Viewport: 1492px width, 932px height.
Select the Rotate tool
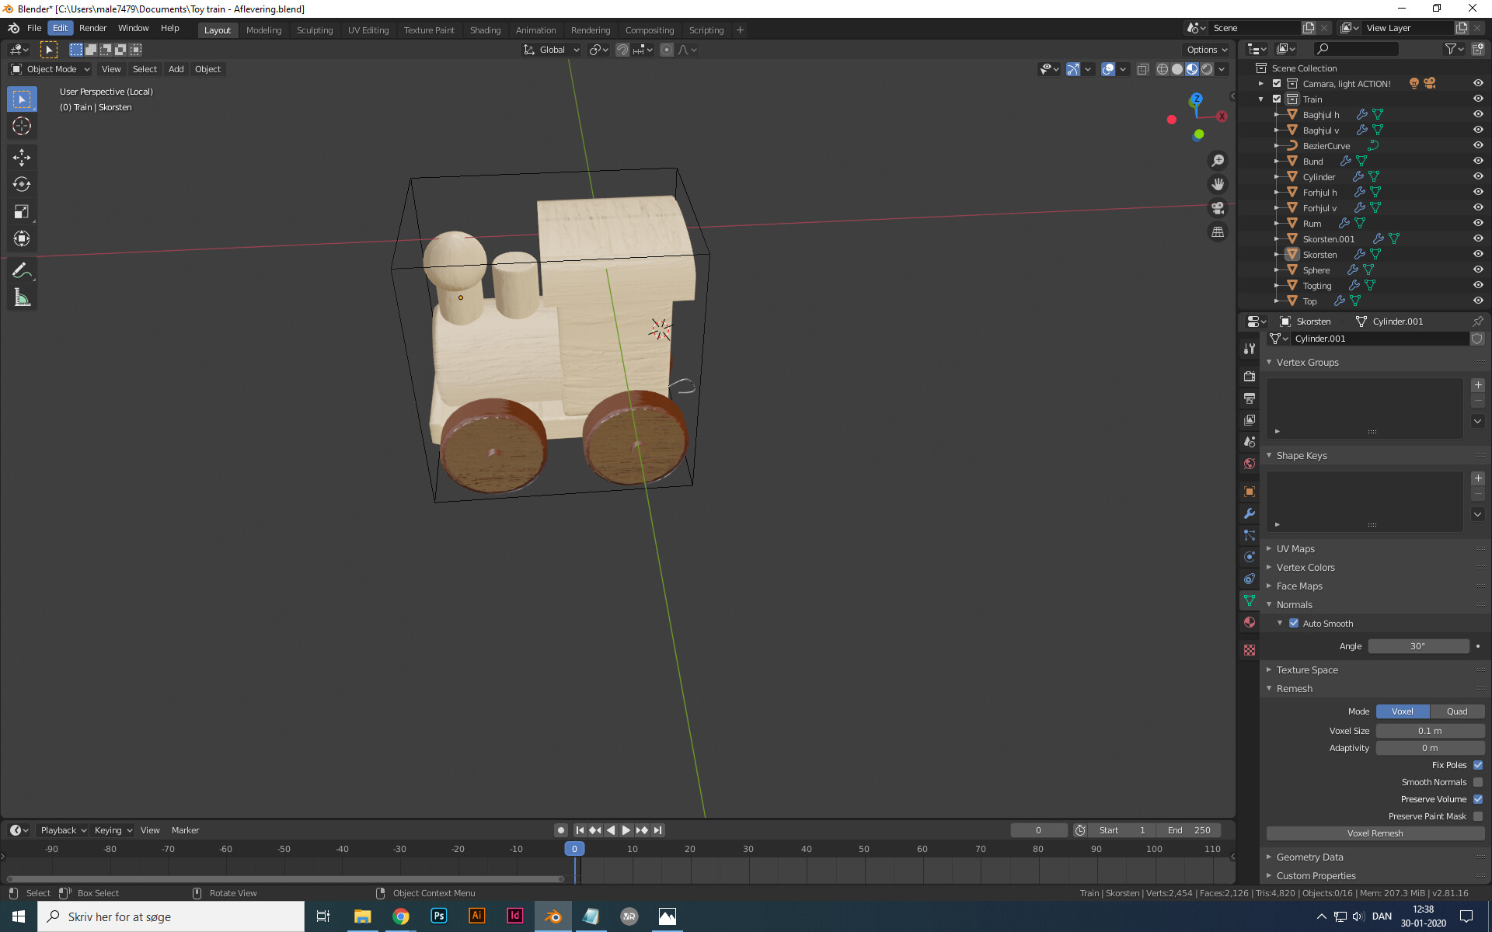[x=22, y=185]
